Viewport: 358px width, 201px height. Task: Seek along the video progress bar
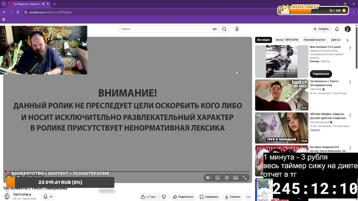pyautogui.click(x=128, y=171)
